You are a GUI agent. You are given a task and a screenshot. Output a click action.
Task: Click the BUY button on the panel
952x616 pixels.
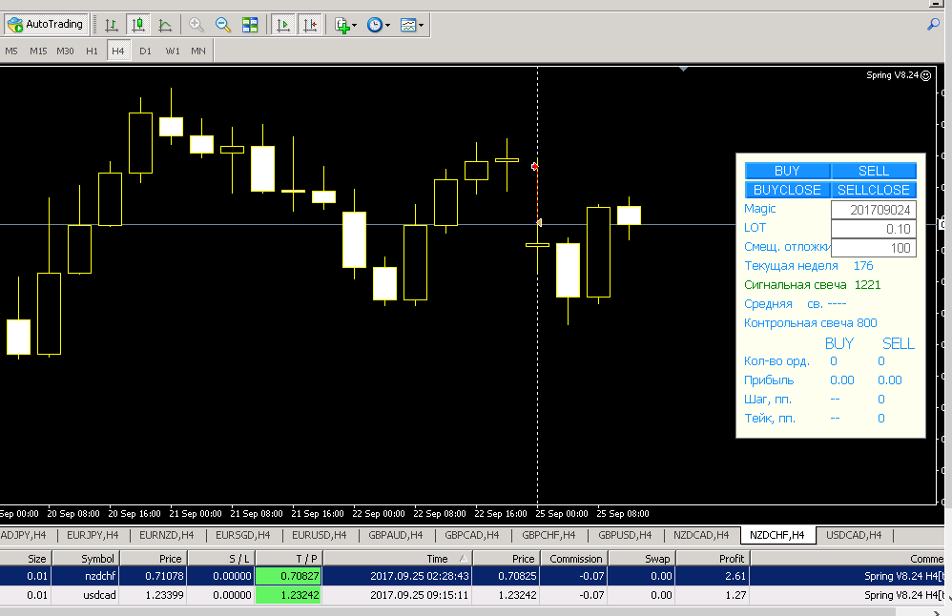click(x=788, y=171)
